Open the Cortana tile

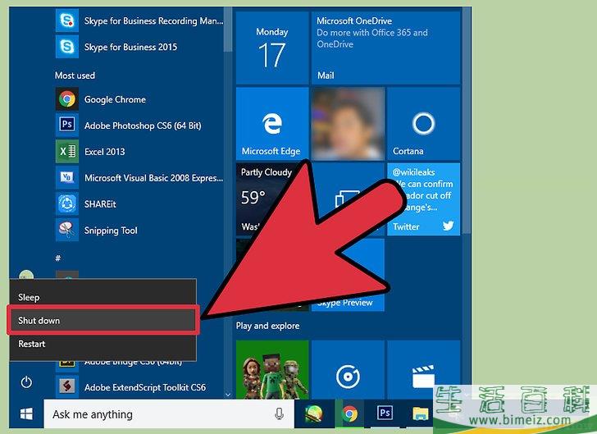(423, 124)
